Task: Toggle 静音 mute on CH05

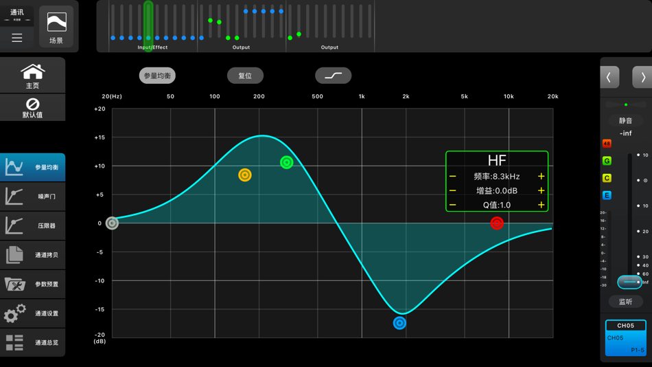Action: click(x=625, y=120)
